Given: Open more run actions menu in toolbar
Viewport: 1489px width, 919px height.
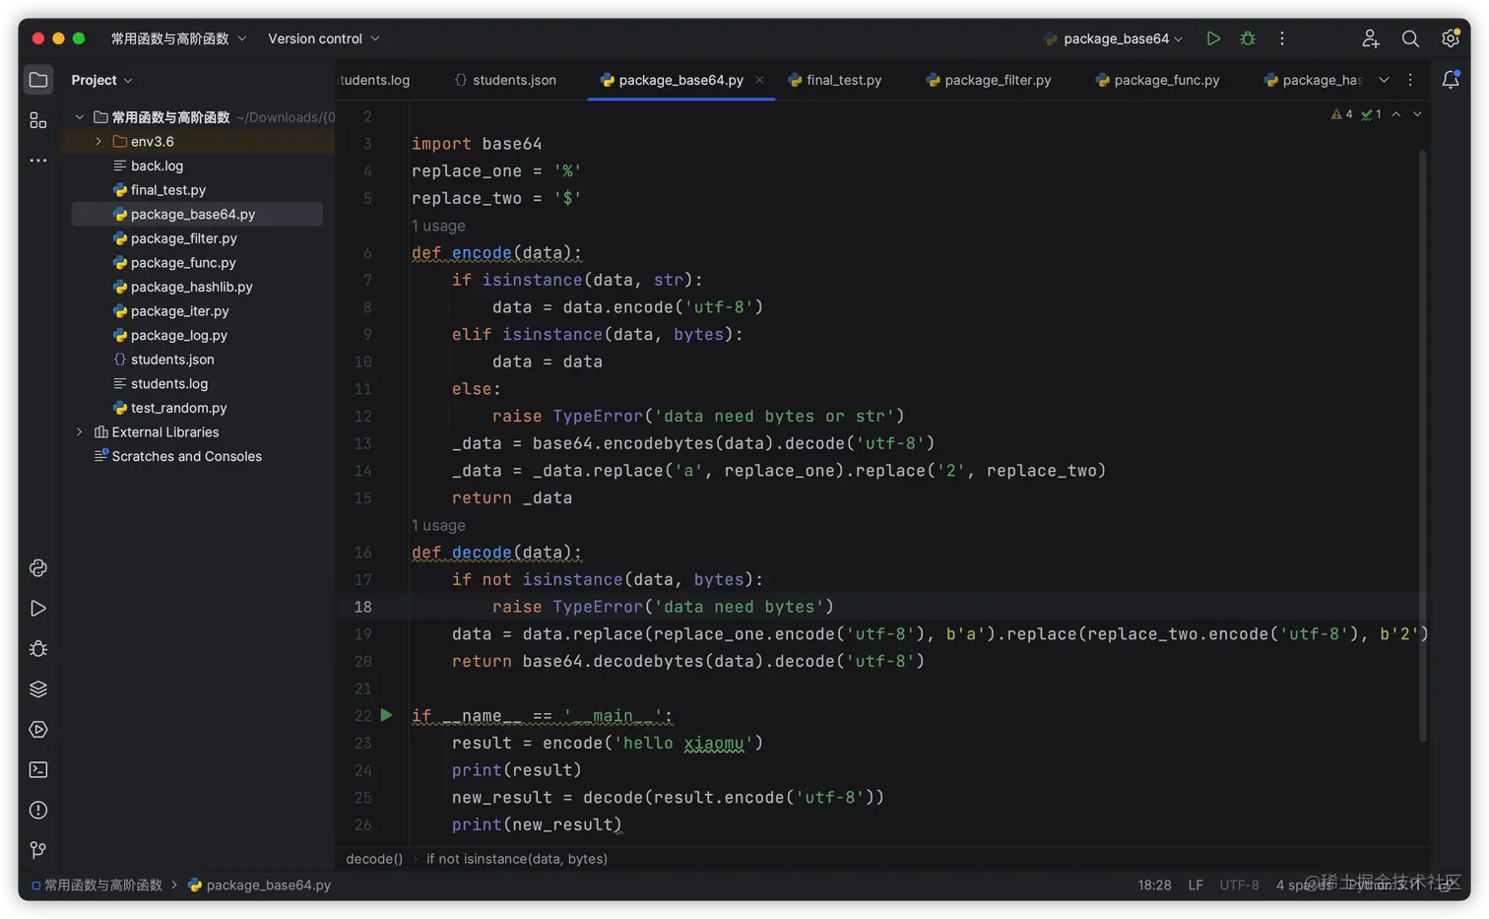Looking at the screenshot, I should click(1282, 38).
